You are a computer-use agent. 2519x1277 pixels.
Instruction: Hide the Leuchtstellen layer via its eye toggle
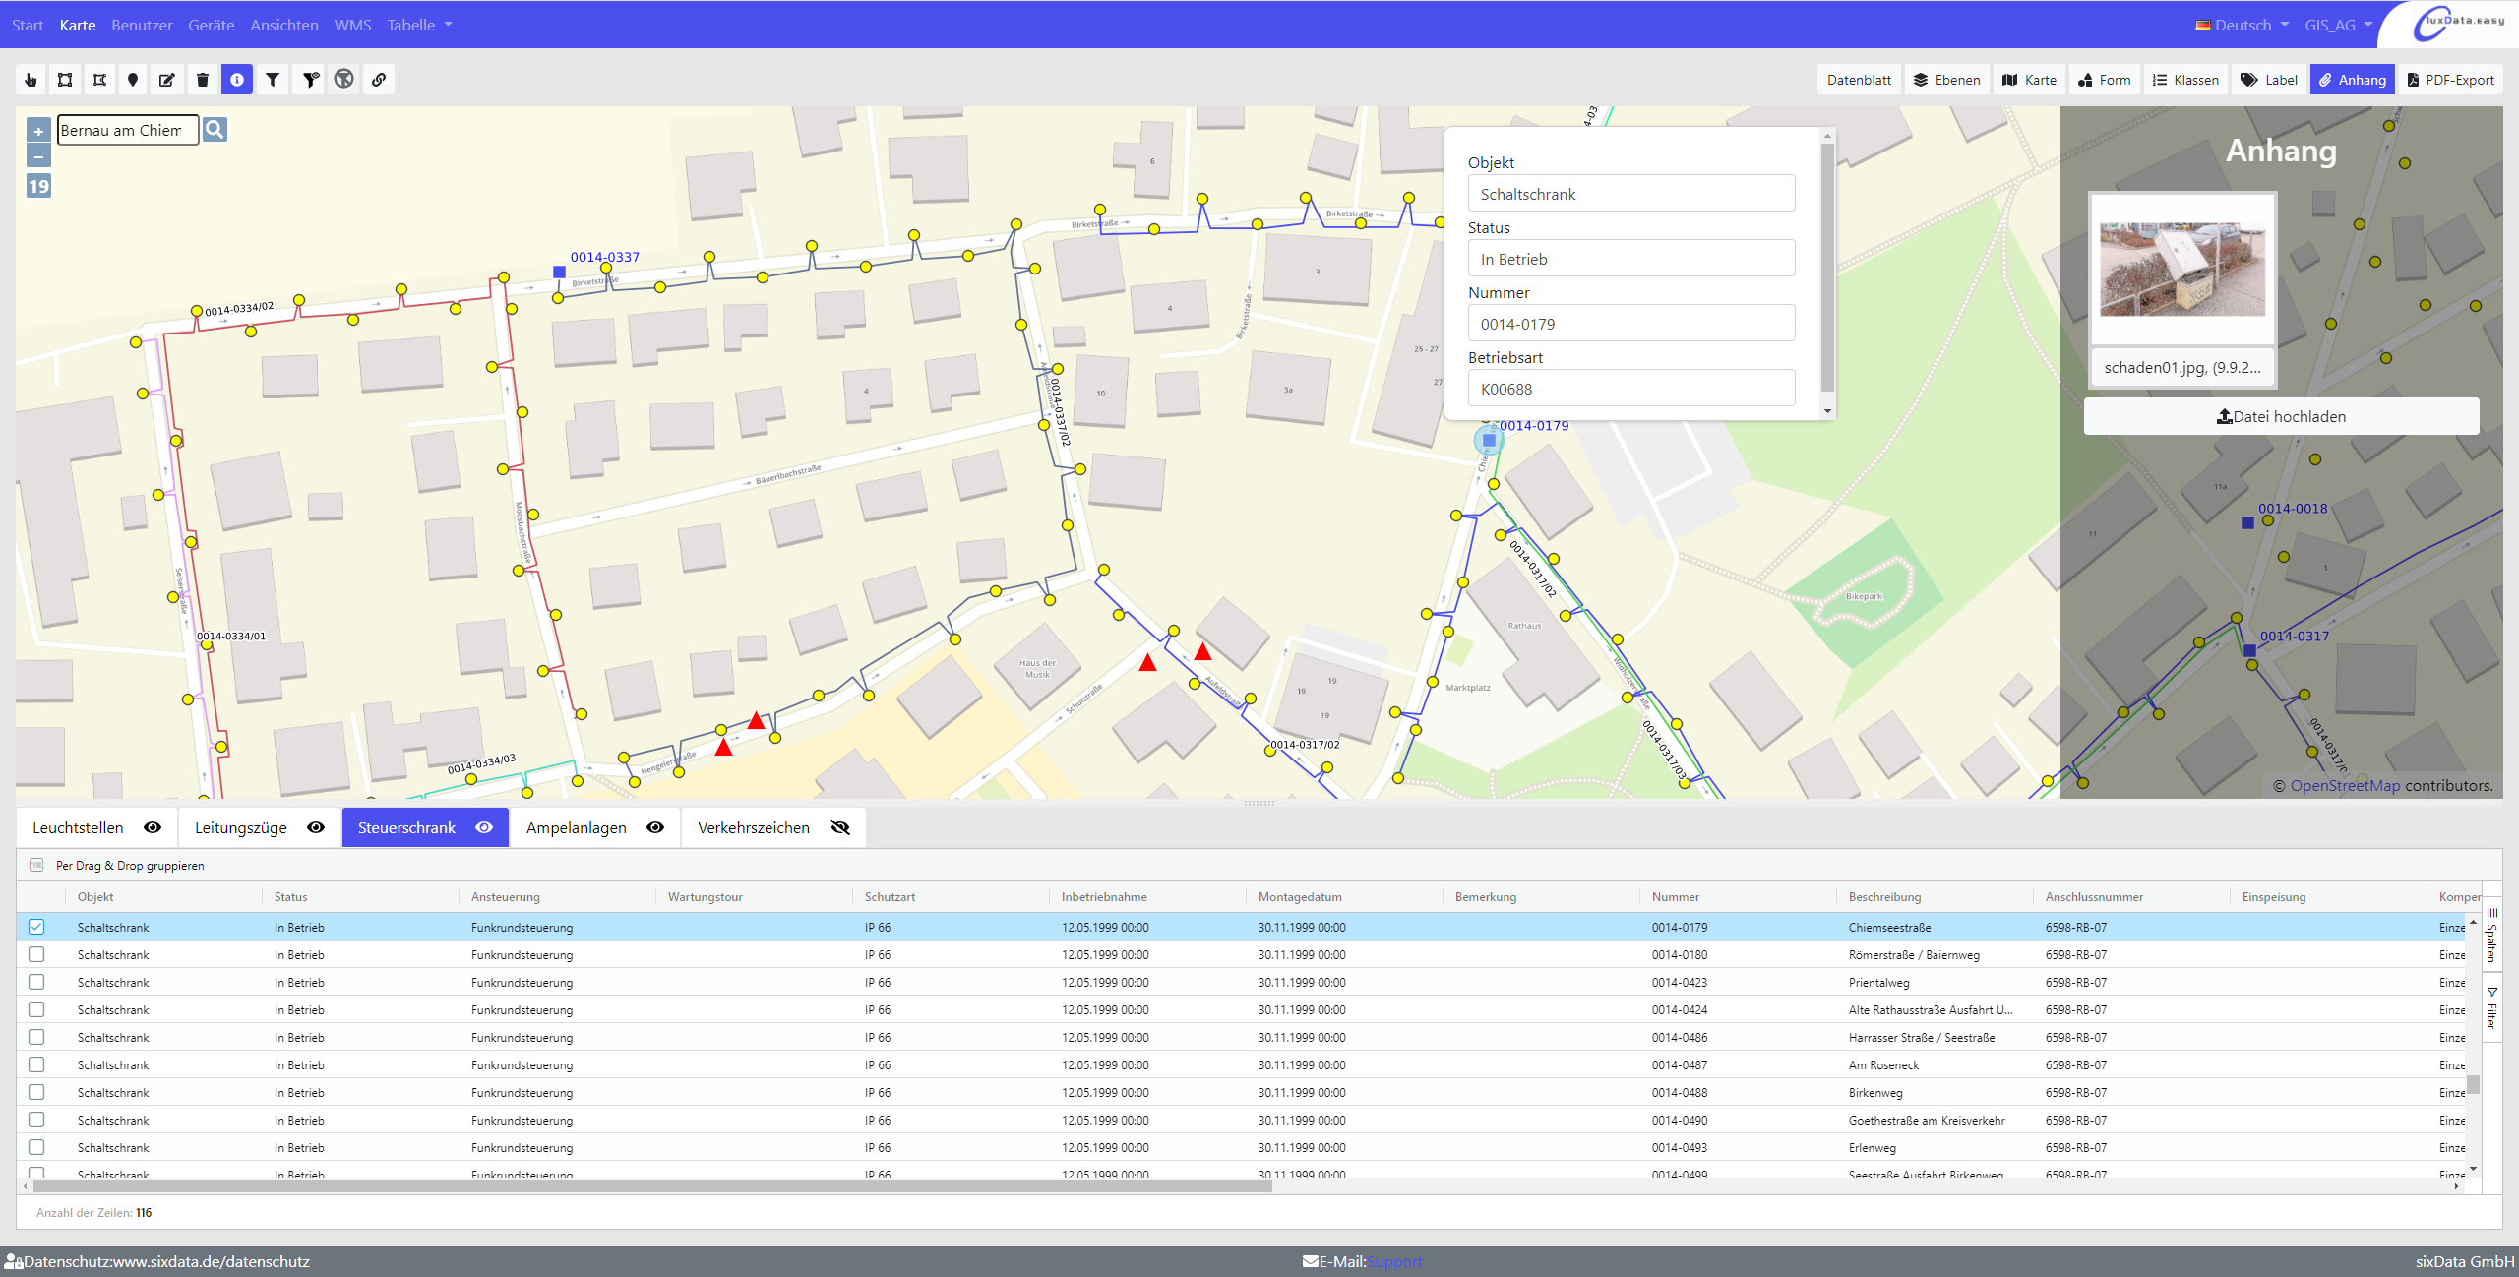tap(154, 827)
